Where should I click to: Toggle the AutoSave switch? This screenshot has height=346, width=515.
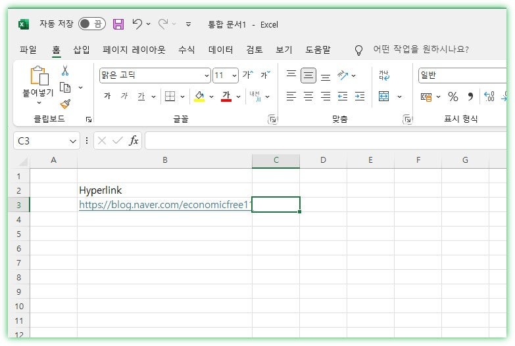pos(91,24)
